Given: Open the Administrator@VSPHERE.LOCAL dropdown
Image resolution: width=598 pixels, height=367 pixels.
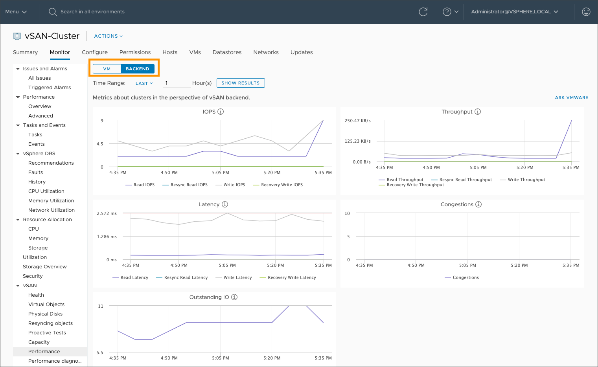Looking at the screenshot, I should coord(513,12).
